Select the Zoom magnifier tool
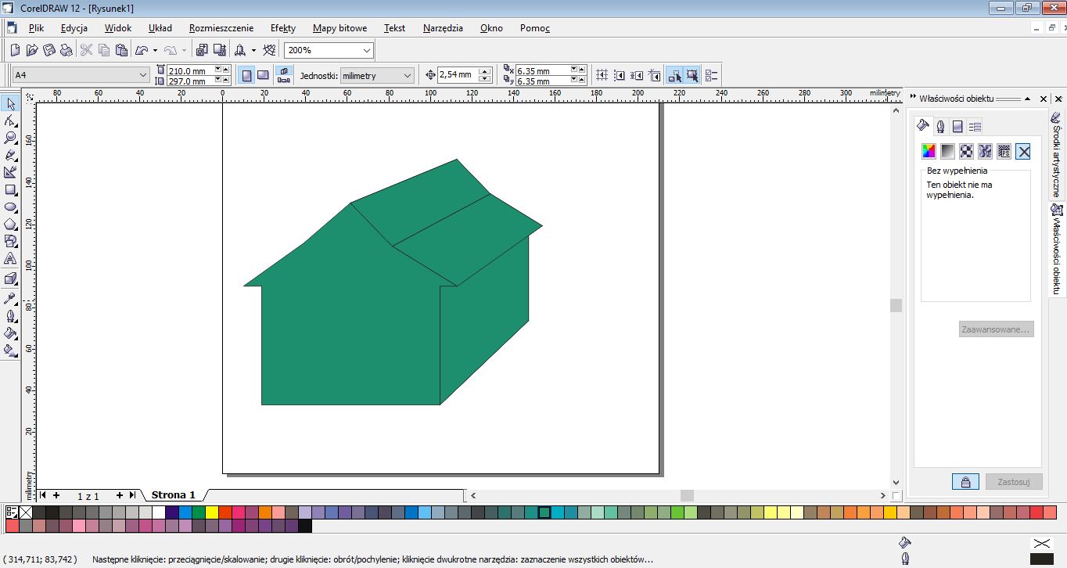1067x568 pixels. 11,138
